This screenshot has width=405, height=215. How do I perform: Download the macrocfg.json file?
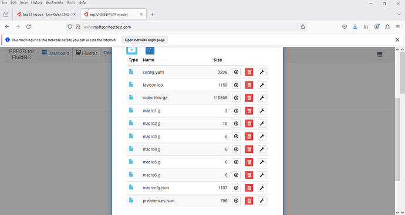[236, 187]
